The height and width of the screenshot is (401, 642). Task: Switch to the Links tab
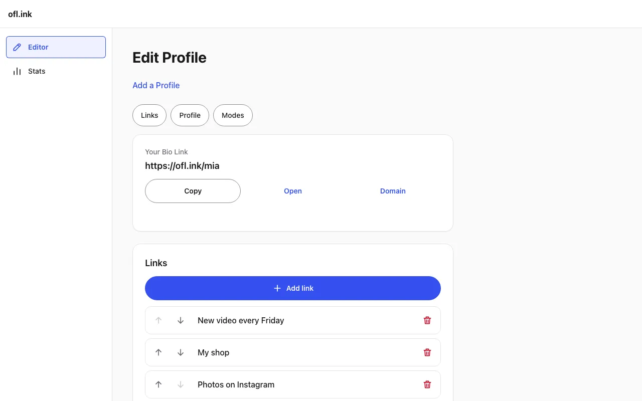click(149, 115)
